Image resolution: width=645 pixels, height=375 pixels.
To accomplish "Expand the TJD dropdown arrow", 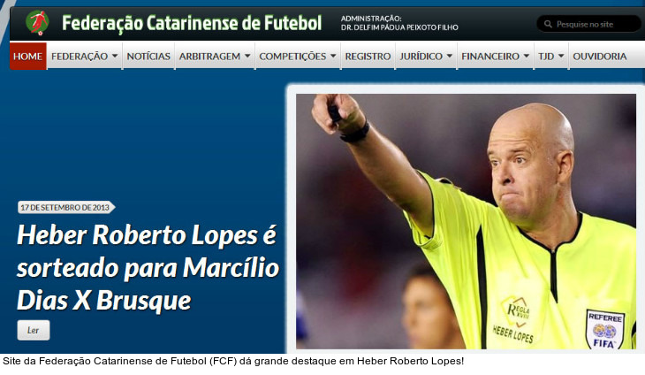I will 561,56.
